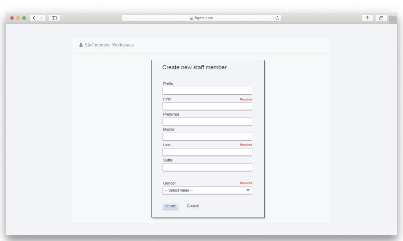Screen dimensions: 403x241
Task: Click the Preferred field label
Action: point(171,114)
